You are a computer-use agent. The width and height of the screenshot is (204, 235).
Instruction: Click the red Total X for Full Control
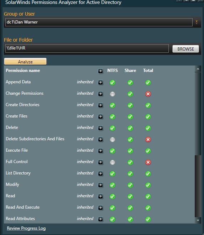tap(148, 162)
